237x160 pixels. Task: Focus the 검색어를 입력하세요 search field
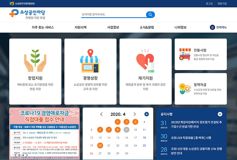pos(113,14)
